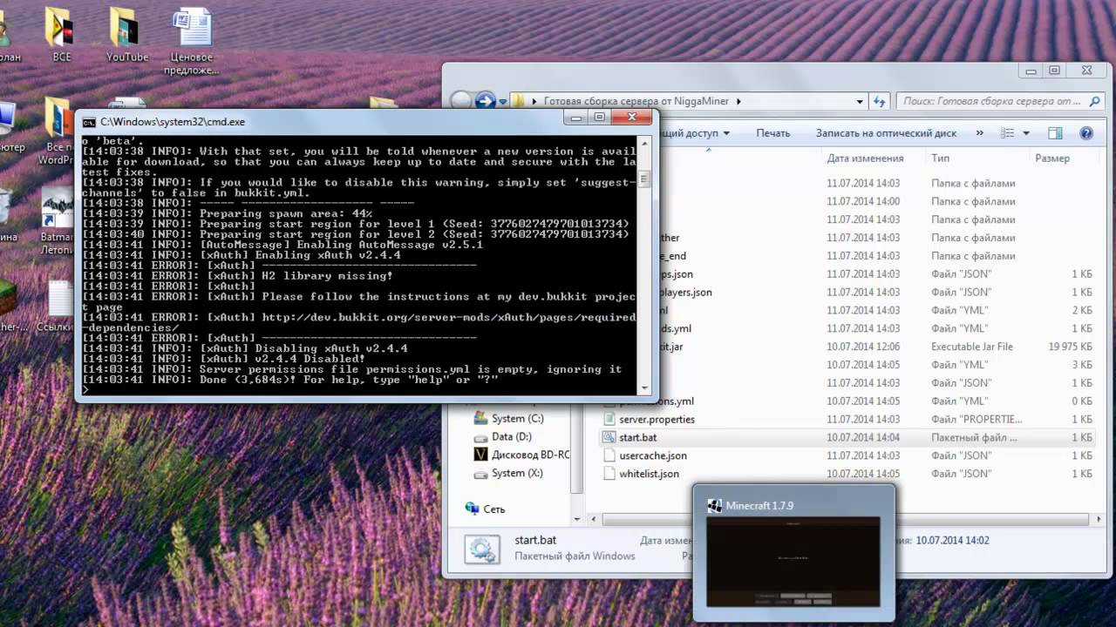Click the Печать toolbar command
1116x627 pixels.
pos(772,133)
